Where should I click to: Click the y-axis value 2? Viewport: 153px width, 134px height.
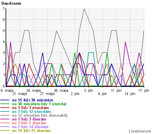point(4,64)
